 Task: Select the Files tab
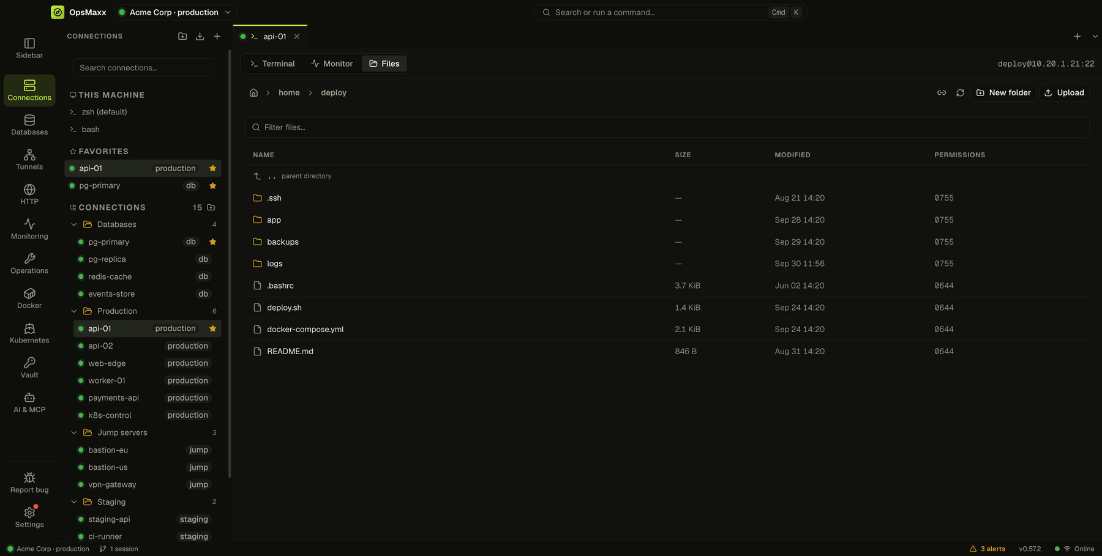(x=384, y=64)
